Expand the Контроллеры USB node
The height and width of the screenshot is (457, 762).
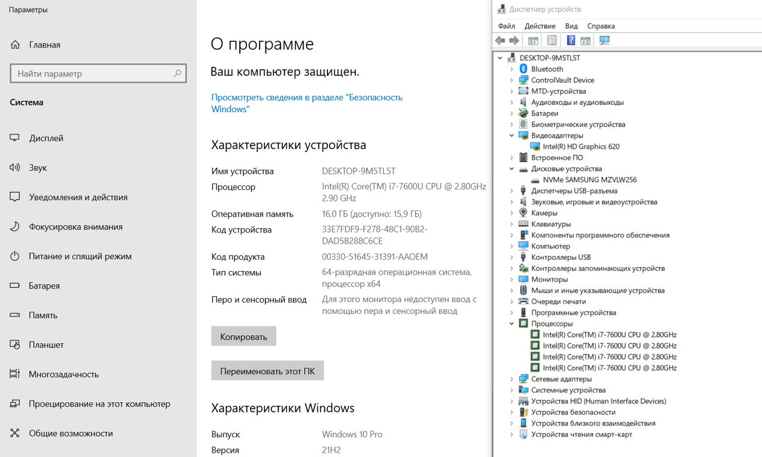[x=511, y=257]
